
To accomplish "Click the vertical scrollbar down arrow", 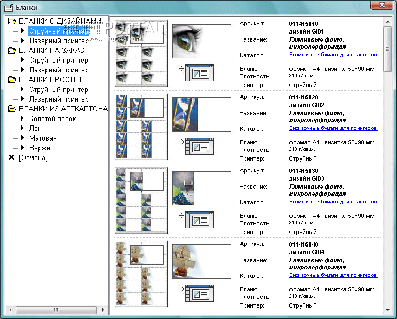I will (388, 310).
